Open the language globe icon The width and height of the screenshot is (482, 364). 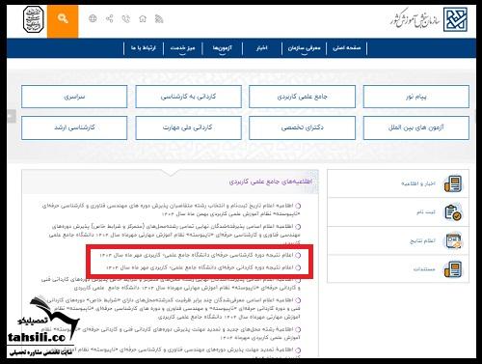(x=93, y=18)
